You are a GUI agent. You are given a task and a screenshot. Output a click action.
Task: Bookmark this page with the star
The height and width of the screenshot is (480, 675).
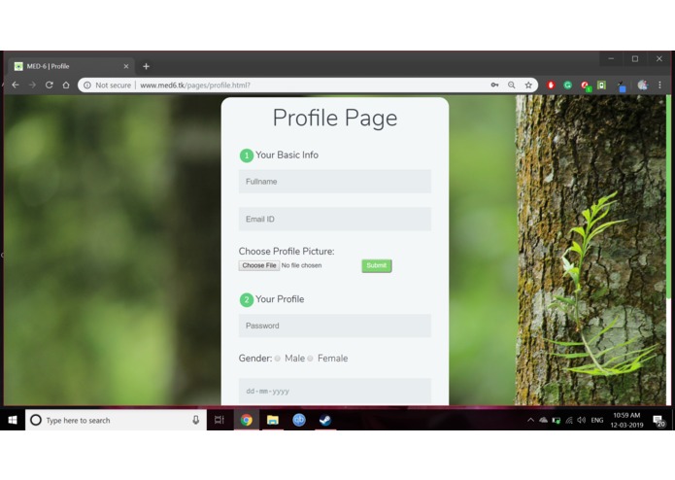(x=528, y=85)
